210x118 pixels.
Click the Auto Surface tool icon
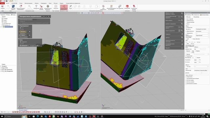coord(103,7)
